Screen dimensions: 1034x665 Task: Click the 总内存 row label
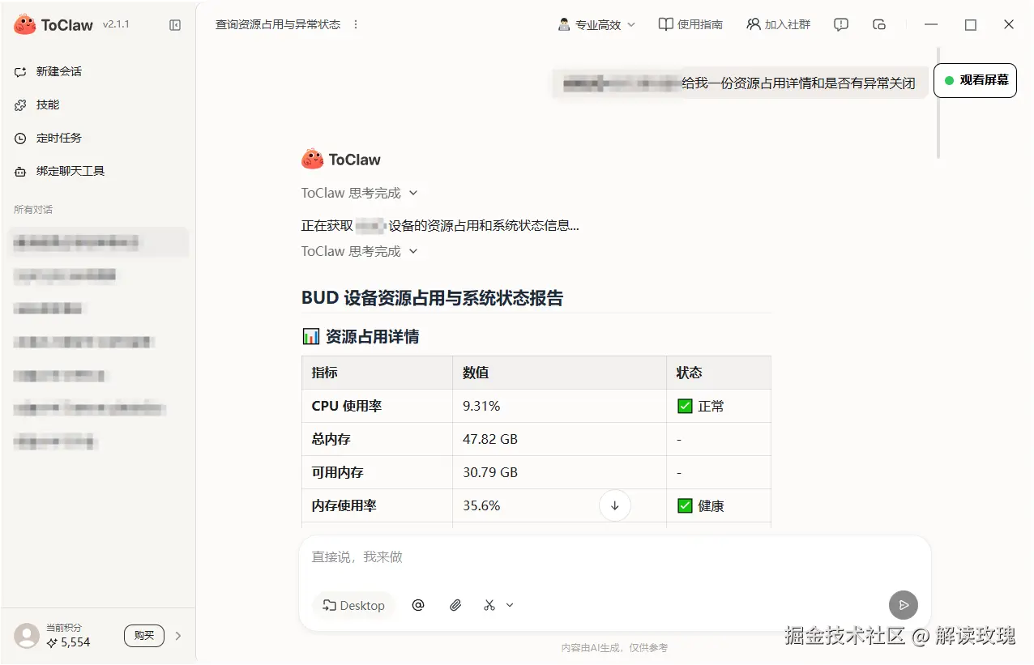tap(331, 439)
